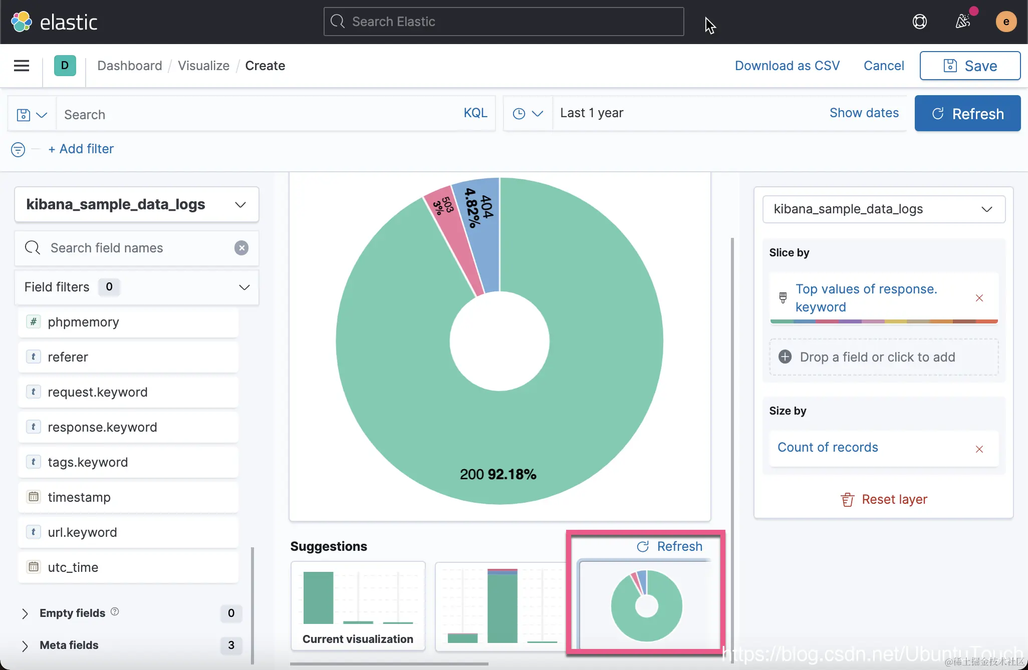Go to the Visualize breadcrumb

coord(203,66)
